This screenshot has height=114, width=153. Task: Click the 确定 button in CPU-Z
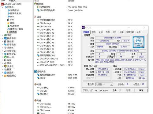tap(141, 90)
